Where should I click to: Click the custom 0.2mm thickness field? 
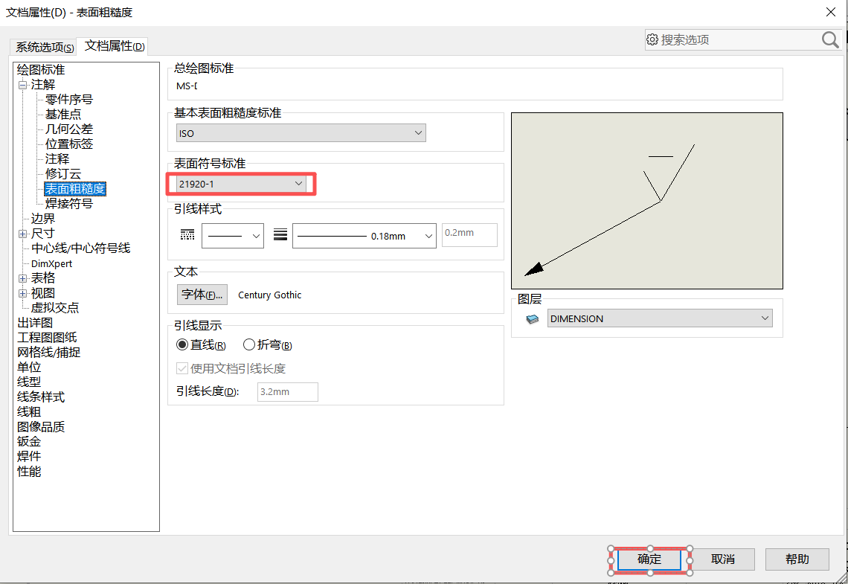coord(469,235)
